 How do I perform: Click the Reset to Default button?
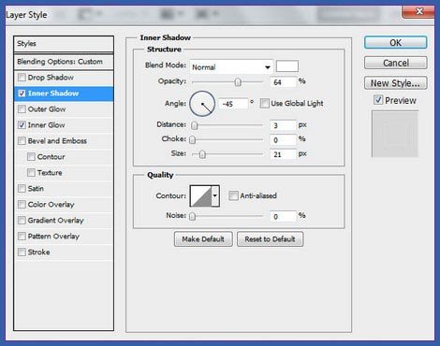click(x=270, y=239)
